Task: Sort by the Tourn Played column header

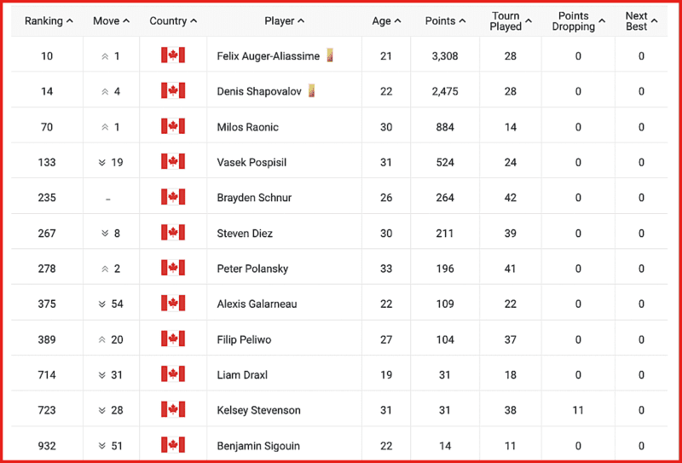Action: point(511,20)
